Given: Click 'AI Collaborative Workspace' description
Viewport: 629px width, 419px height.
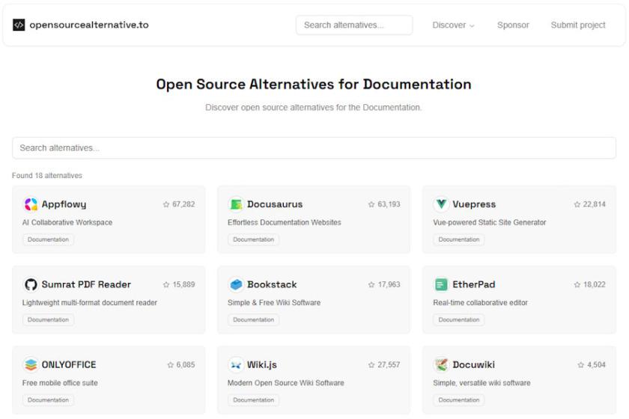Looking at the screenshot, I should click(x=67, y=222).
